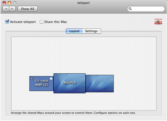
Task: Enable Share this Mac checkbox
Action: coord(41,22)
